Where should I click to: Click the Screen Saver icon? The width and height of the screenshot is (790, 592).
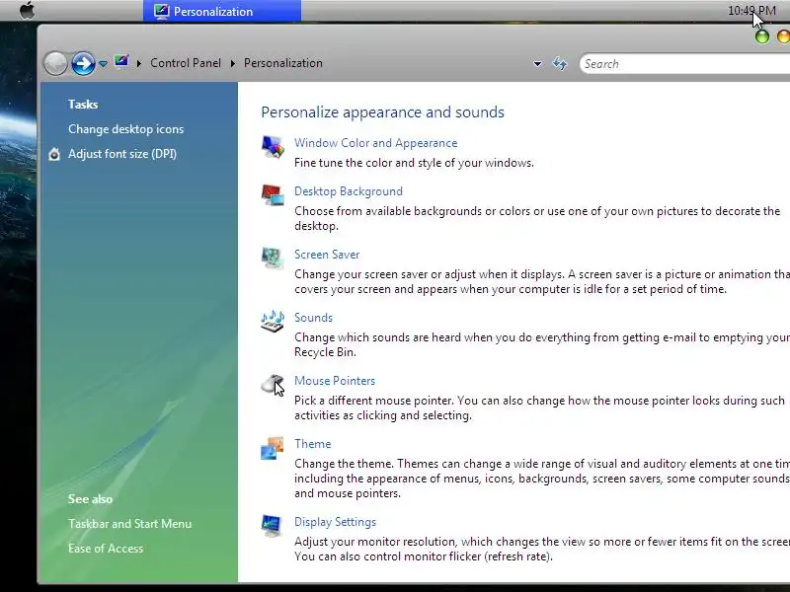(273, 259)
